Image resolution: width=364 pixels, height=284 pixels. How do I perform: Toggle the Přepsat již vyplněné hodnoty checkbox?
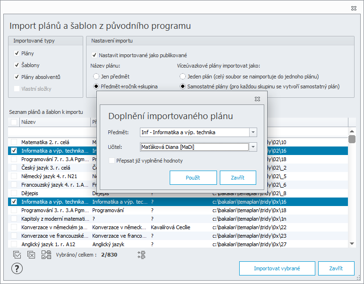click(112, 161)
